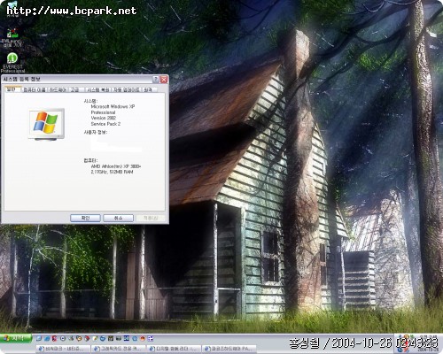Switch to the 일반 tab

pyautogui.click(x=12, y=89)
